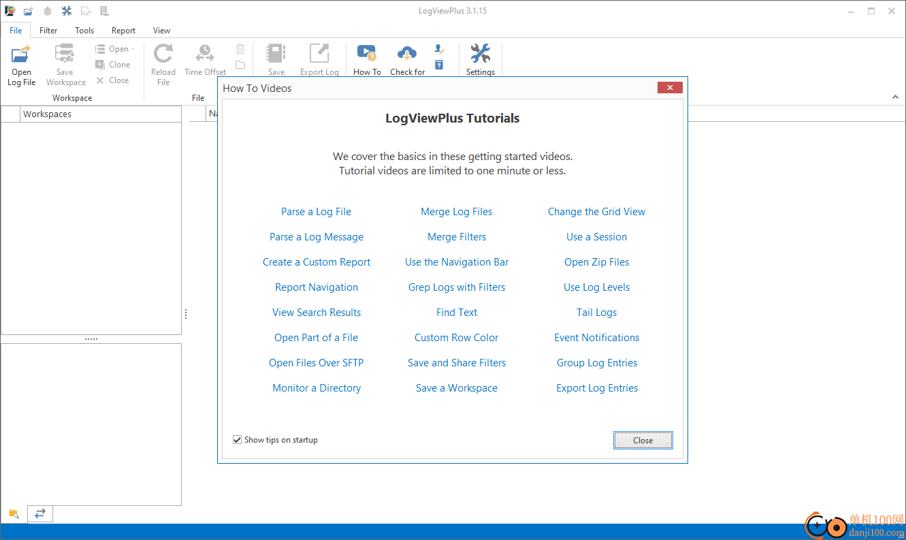Screen dimensions: 906x540
Task: Click the small clipboard icon in File group
Action: 240,49
